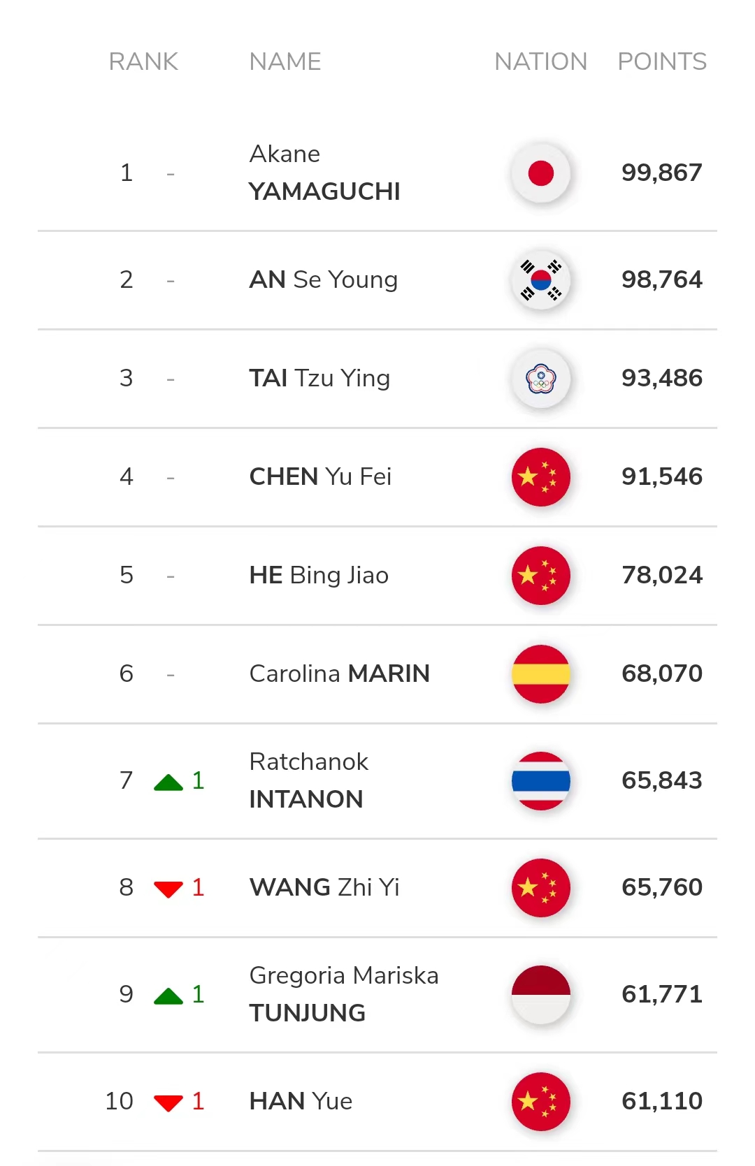The height and width of the screenshot is (1166, 755).
Task: Click the NAME column header
Action: tap(285, 61)
